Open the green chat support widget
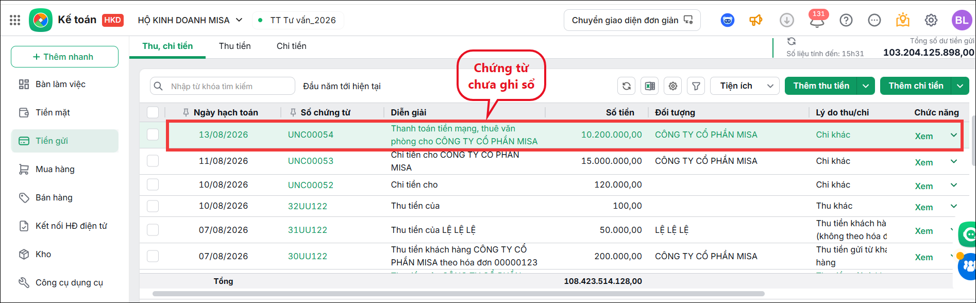This screenshot has height=303, width=976. pyautogui.click(x=967, y=234)
